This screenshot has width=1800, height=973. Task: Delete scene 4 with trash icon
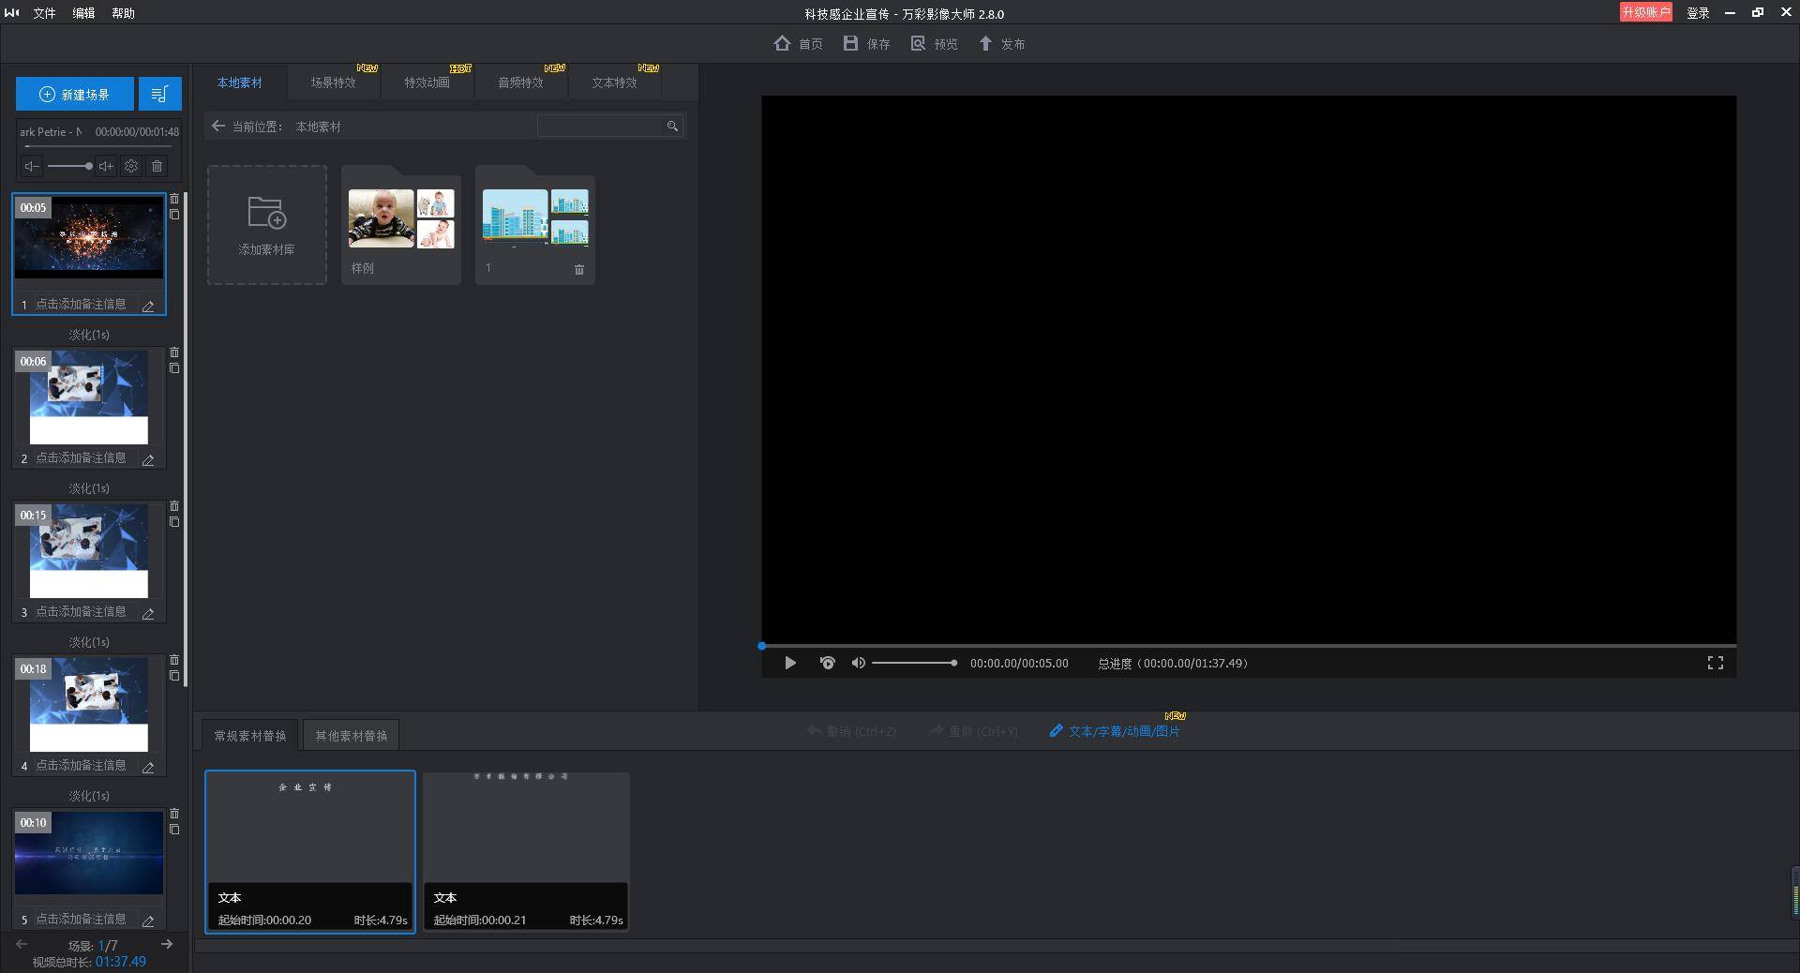(x=174, y=660)
